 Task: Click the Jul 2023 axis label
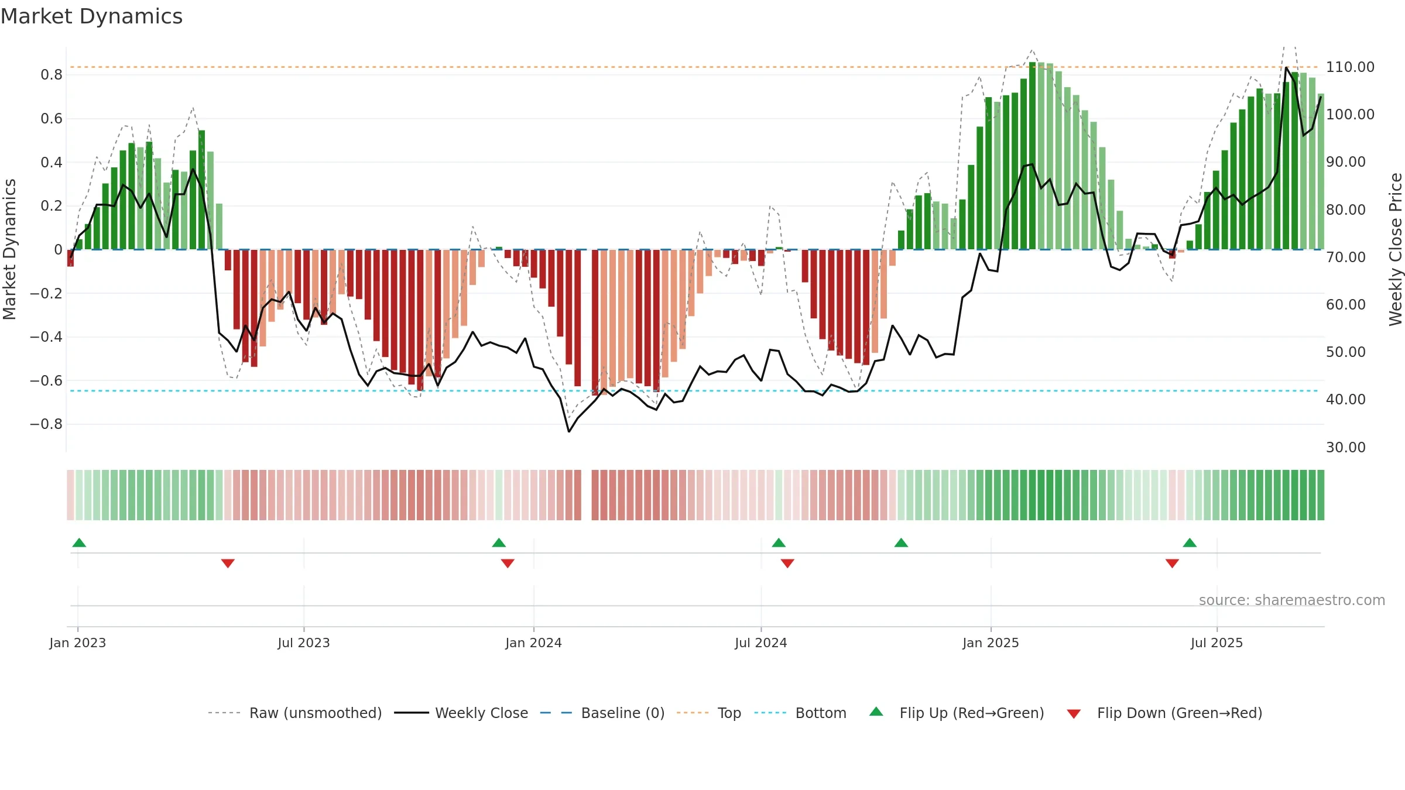304,643
